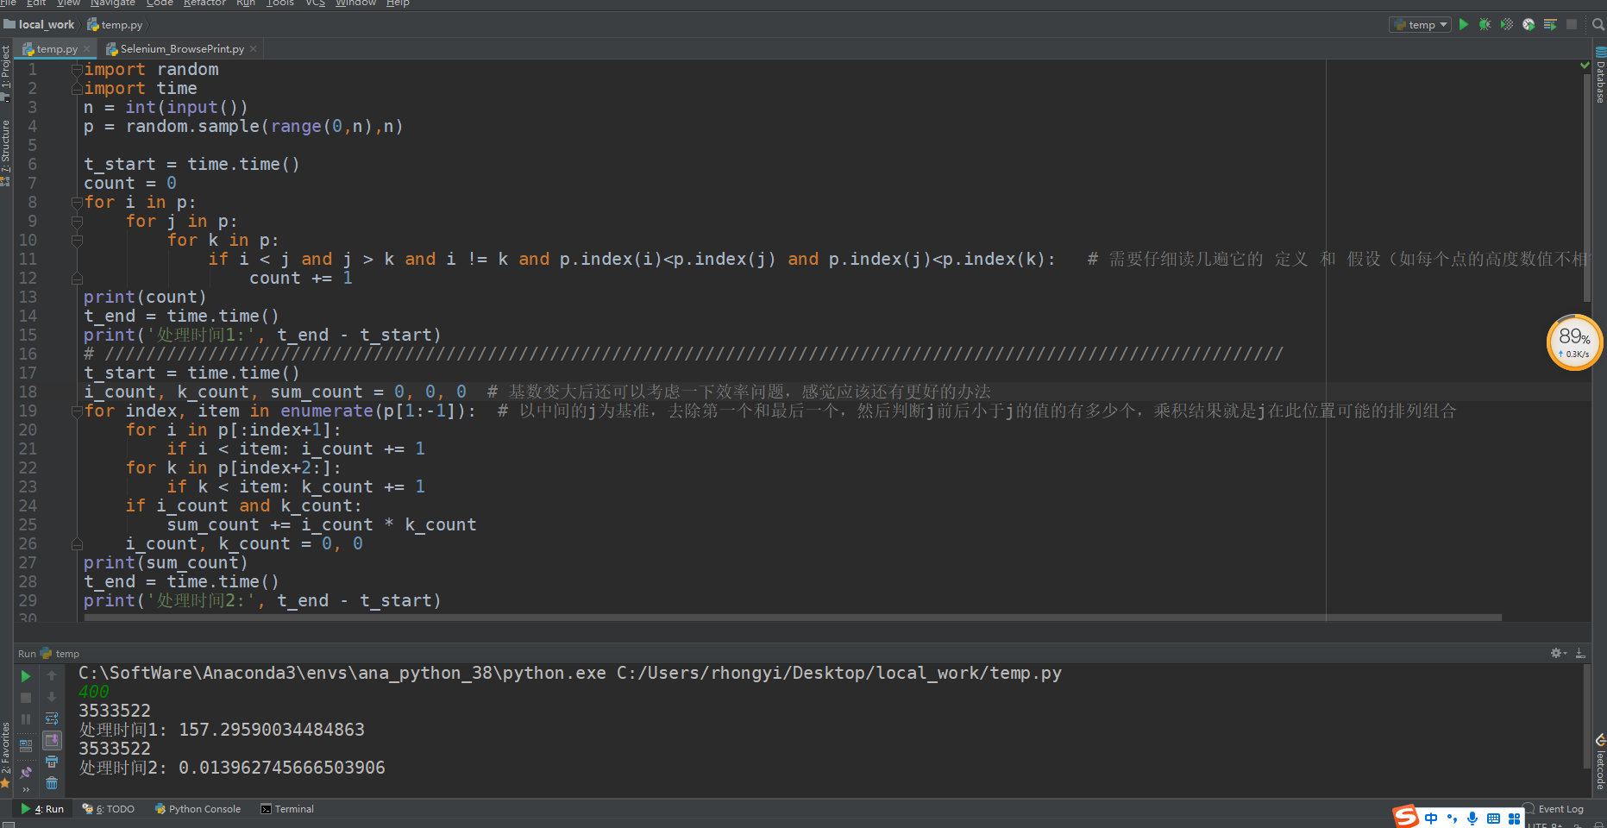Open the Help menu

398,3
